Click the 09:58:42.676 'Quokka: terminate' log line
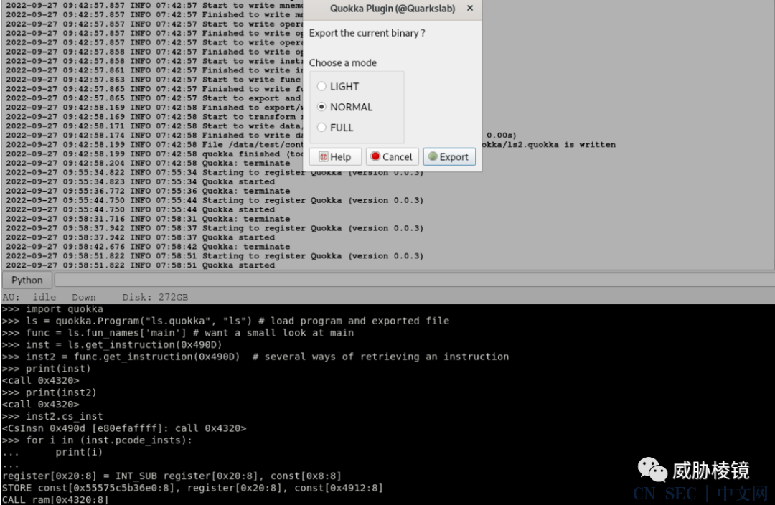775x505 pixels. coord(148,247)
